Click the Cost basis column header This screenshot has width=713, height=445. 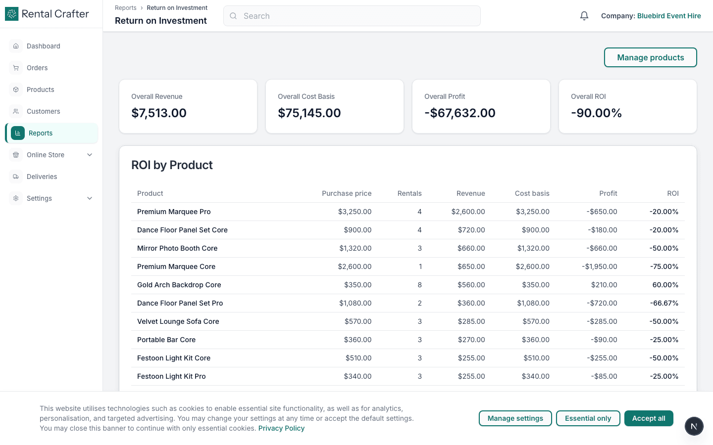[x=532, y=193]
